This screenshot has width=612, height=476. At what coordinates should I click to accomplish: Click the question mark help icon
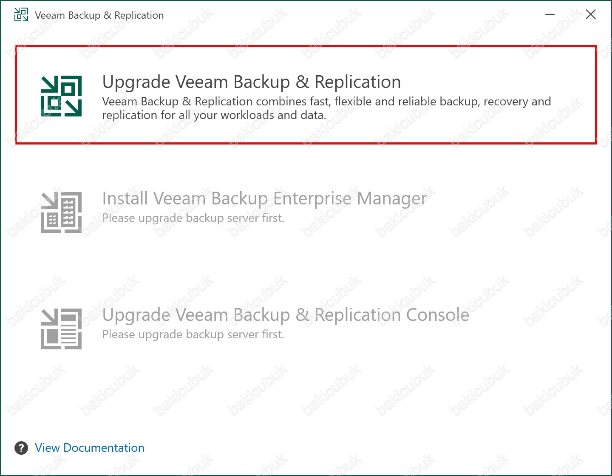coord(21,448)
